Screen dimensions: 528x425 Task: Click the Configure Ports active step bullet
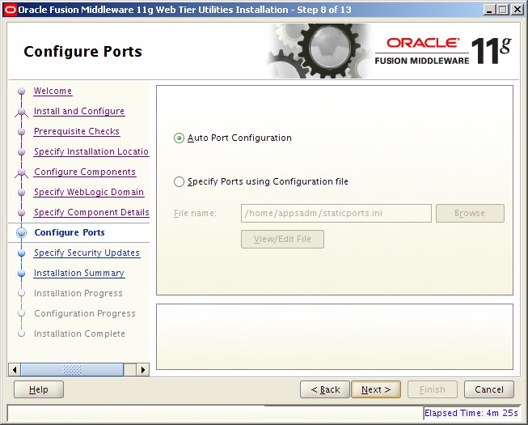pyautogui.click(x=22, y=232)
